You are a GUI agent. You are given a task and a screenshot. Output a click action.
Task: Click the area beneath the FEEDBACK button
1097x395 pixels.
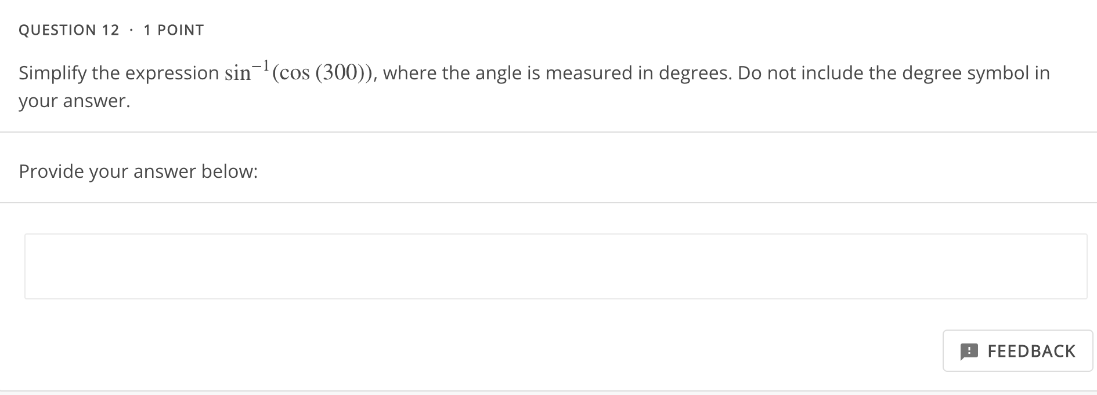click(1017, 382)
